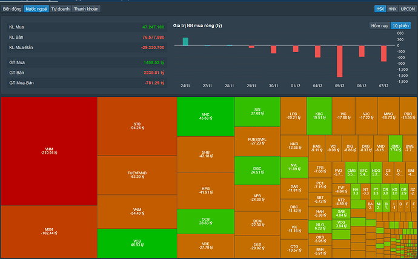The image size is (418, 259).
Task: Select the PDR heatmap tile
Action: click(408, 116)
